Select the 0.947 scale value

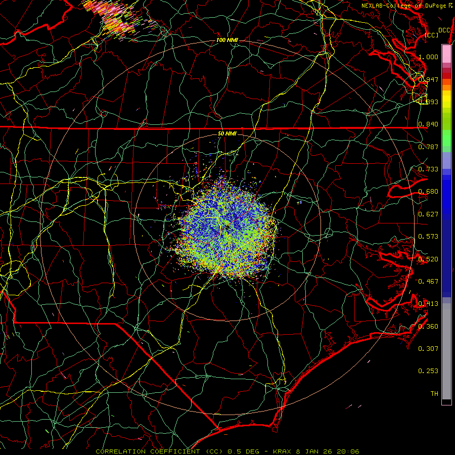coord(428,79)
